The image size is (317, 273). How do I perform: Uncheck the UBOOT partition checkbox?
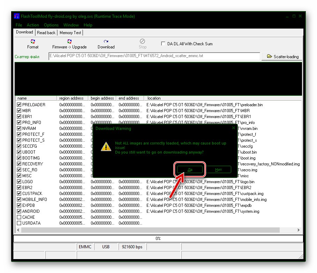[x=19, y=152]
